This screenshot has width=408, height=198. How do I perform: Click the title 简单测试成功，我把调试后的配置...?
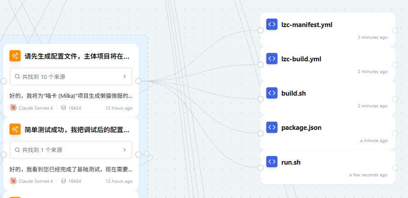(77, 129)
